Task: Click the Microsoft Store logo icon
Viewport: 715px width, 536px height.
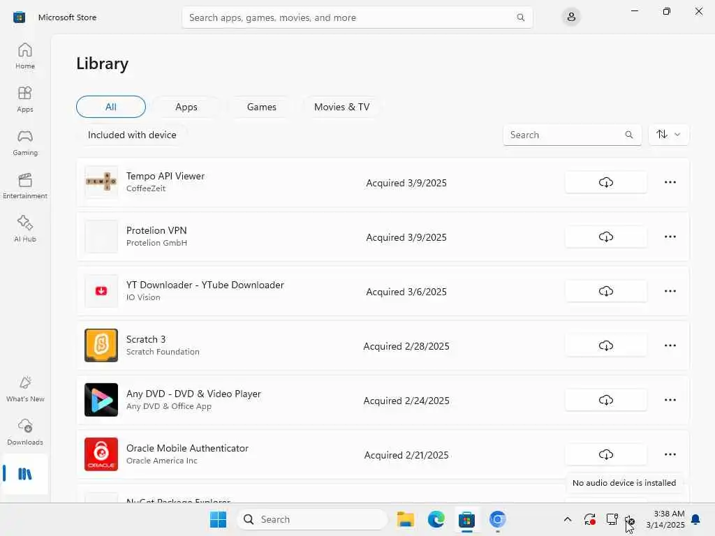Action: pos(19,17)
